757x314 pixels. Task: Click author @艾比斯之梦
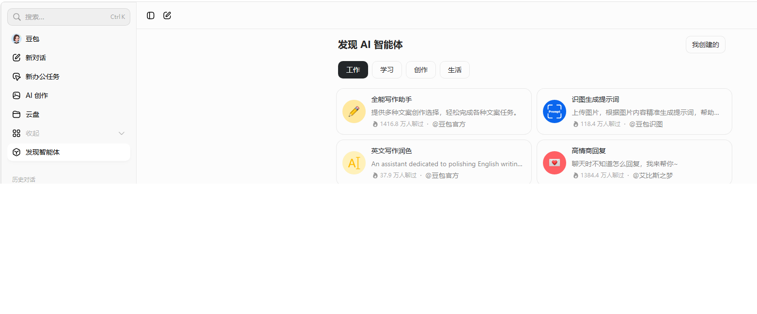click(x=653, y=175)
